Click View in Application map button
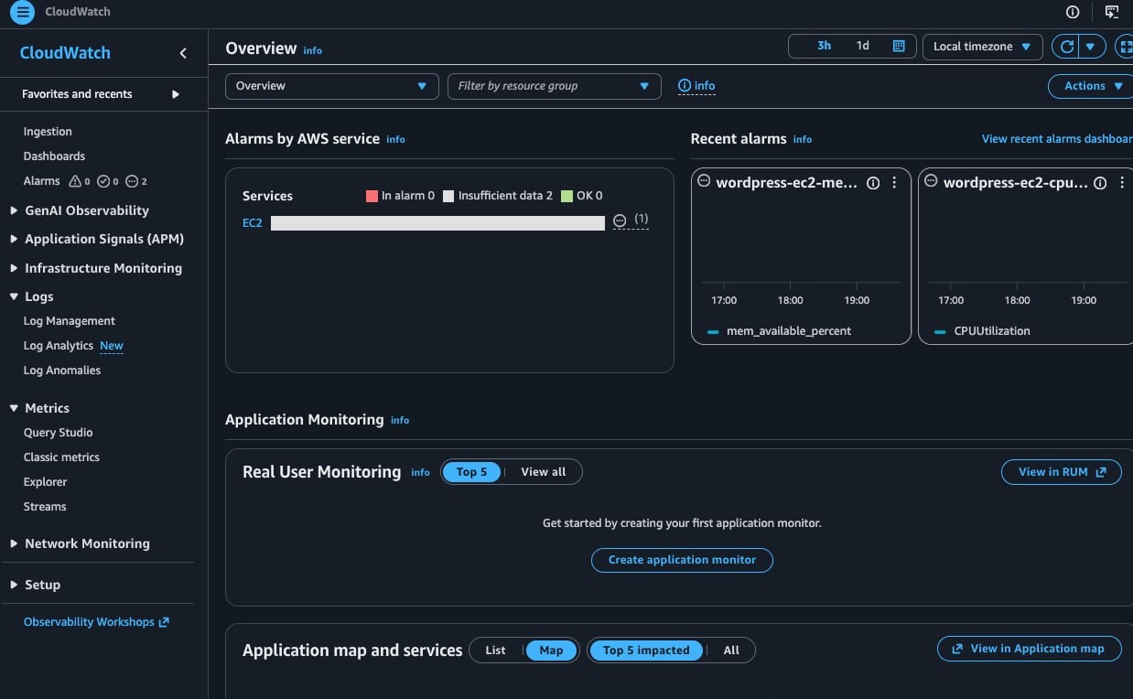Viewport: 1133px width, 699px height. coord(1029,649)
